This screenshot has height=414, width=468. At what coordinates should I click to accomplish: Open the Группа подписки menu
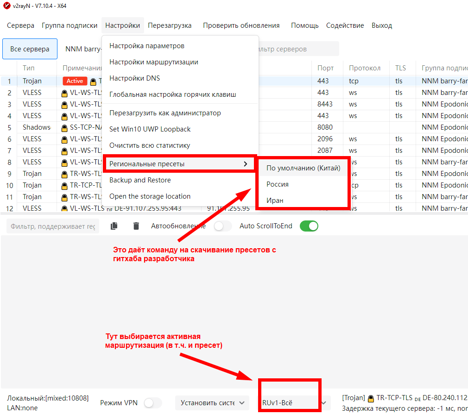70,25
